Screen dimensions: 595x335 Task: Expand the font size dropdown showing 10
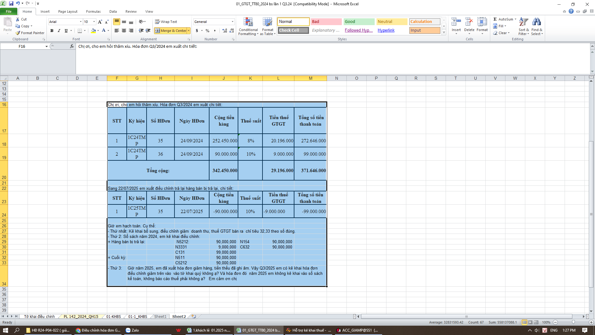(x=94, y=22)
